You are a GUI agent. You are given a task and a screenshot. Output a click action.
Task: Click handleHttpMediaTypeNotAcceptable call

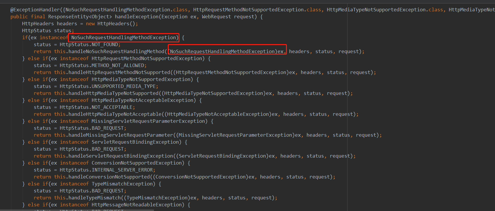pyautogui.click(x=115, y=114)
